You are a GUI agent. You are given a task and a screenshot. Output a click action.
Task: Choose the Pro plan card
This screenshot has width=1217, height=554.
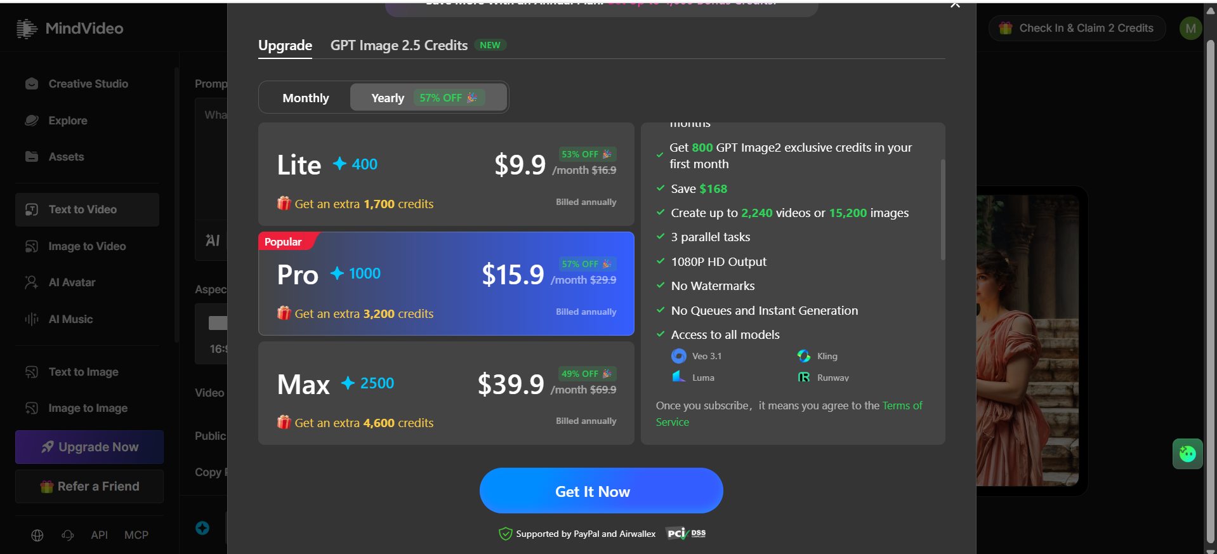click(446, 284)
